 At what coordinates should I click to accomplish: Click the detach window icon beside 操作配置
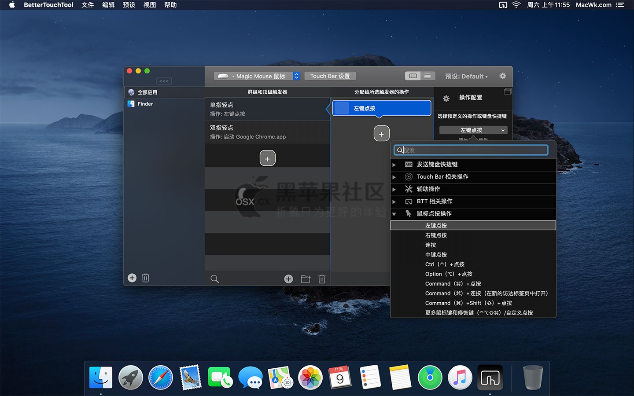(x=508, y=92)
